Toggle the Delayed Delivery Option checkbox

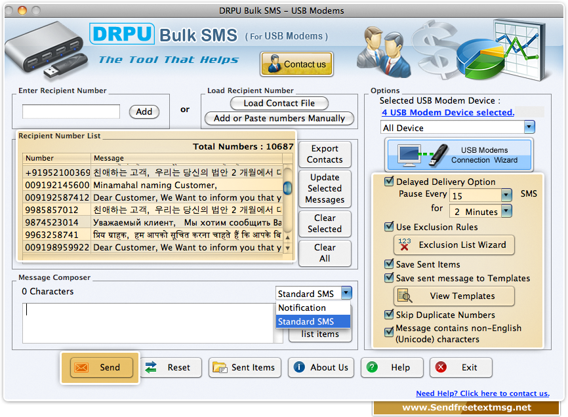pos(389,181)
